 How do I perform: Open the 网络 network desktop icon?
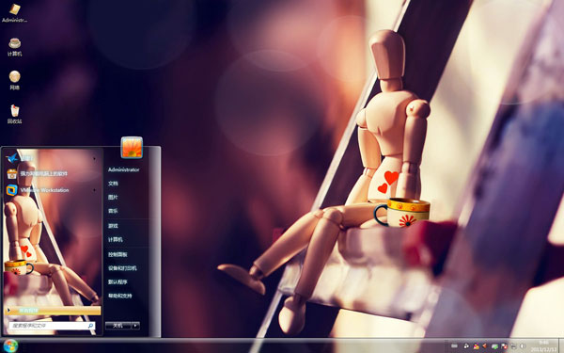(x=14, y=80)
